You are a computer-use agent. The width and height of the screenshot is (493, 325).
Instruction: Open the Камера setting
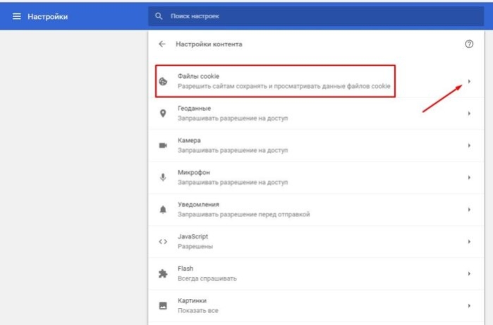coord(316,145)
